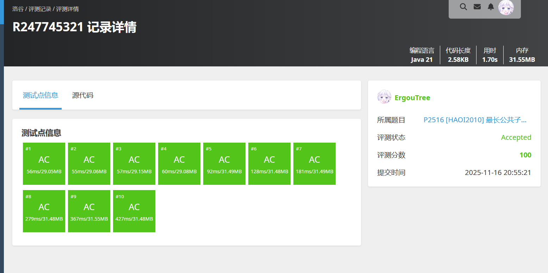Open test case #5 with 92ms runtime

[x=224, y=163]
